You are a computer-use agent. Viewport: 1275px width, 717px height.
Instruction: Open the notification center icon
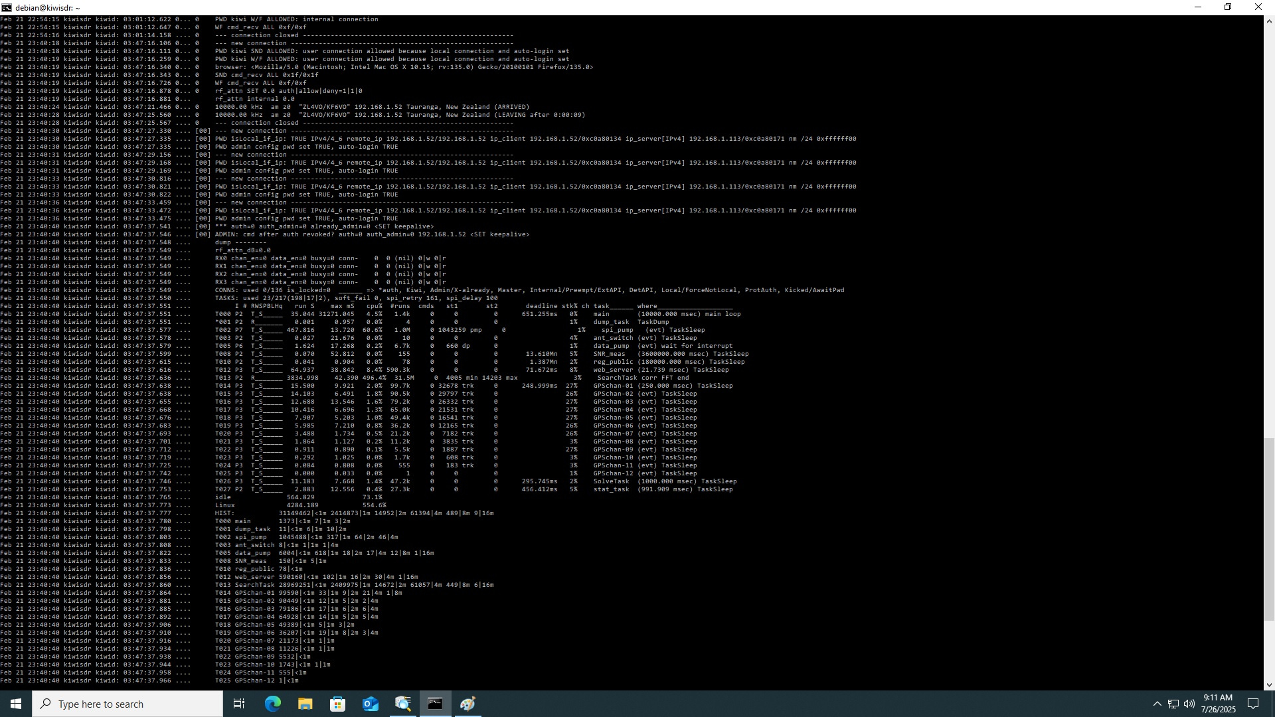1253,704
